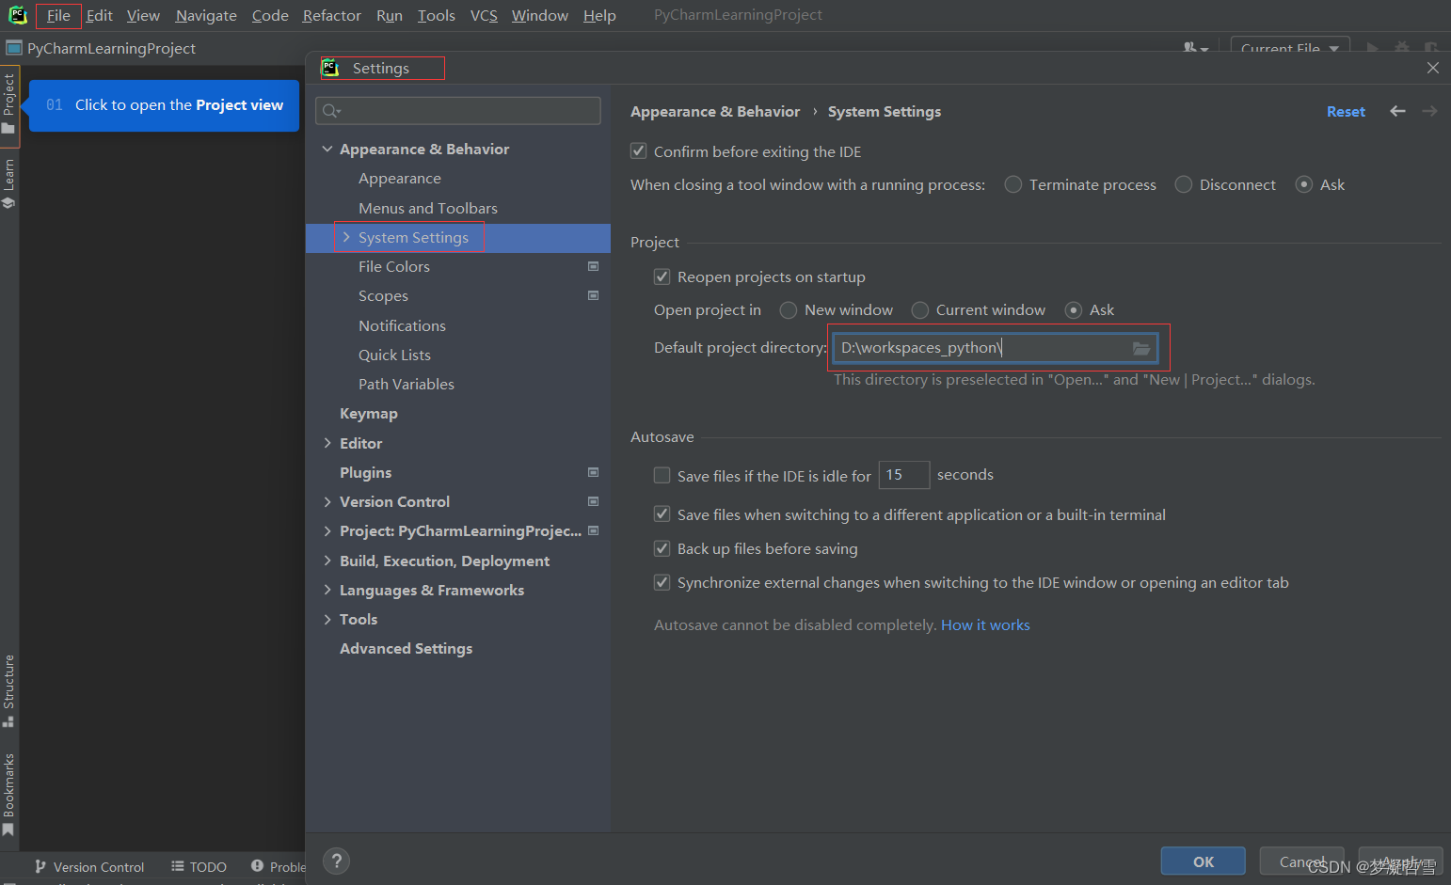Open help with the question mark button
Viewport: 1451px width, 885px height.
point(336,861)
